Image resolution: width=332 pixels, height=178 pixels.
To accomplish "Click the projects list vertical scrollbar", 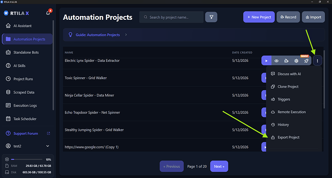I will click(x=324, y=80).
